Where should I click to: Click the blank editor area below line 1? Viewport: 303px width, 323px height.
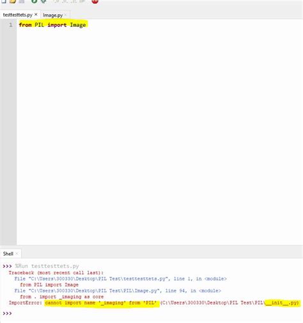click(x=160, y=137)
